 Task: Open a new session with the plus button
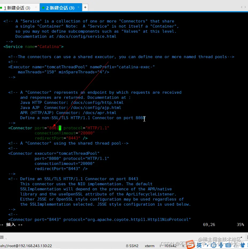click(85, 7)
